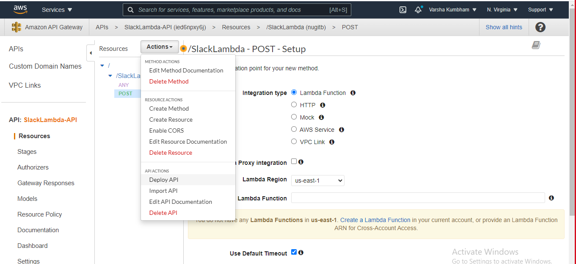Image resolution: width=576 pixels, height=264 pixels.
Task: Click the Amazon API Gateway service icon
Action: click(x=17, y=27)
